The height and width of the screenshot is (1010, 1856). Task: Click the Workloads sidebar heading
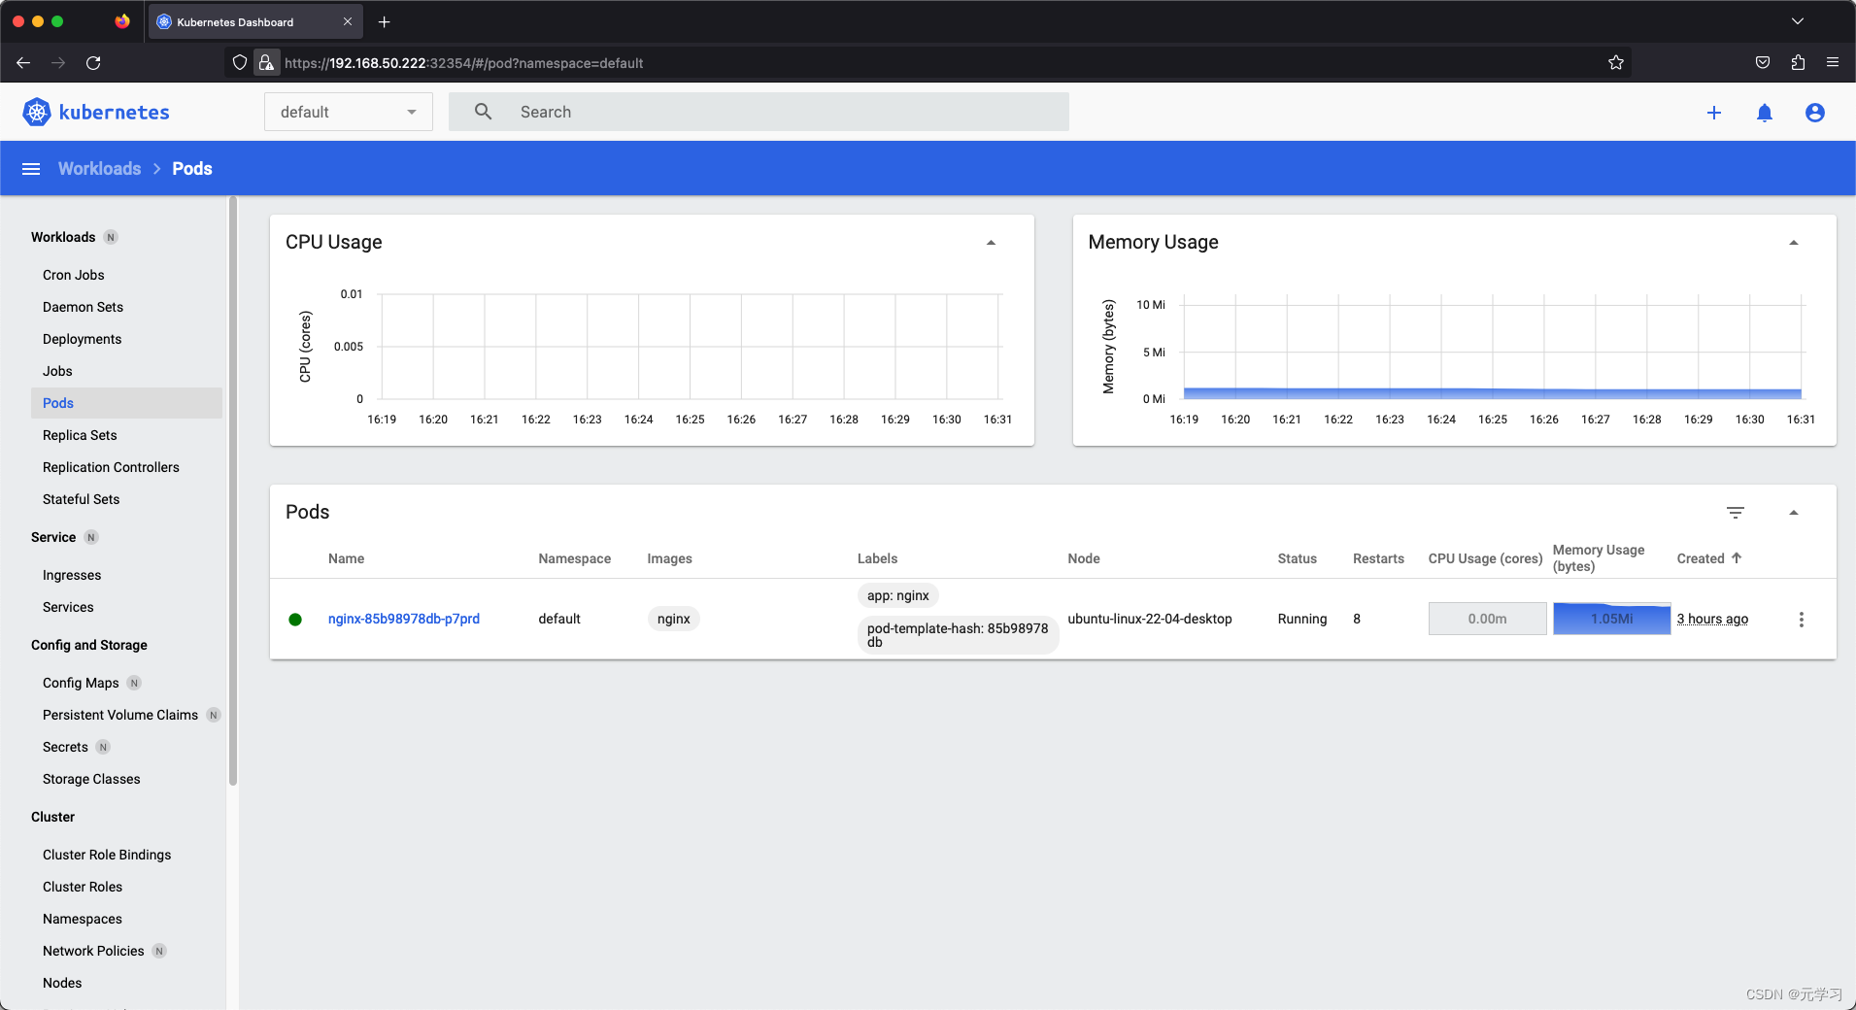pyautogui.click(x=63, y=237)
